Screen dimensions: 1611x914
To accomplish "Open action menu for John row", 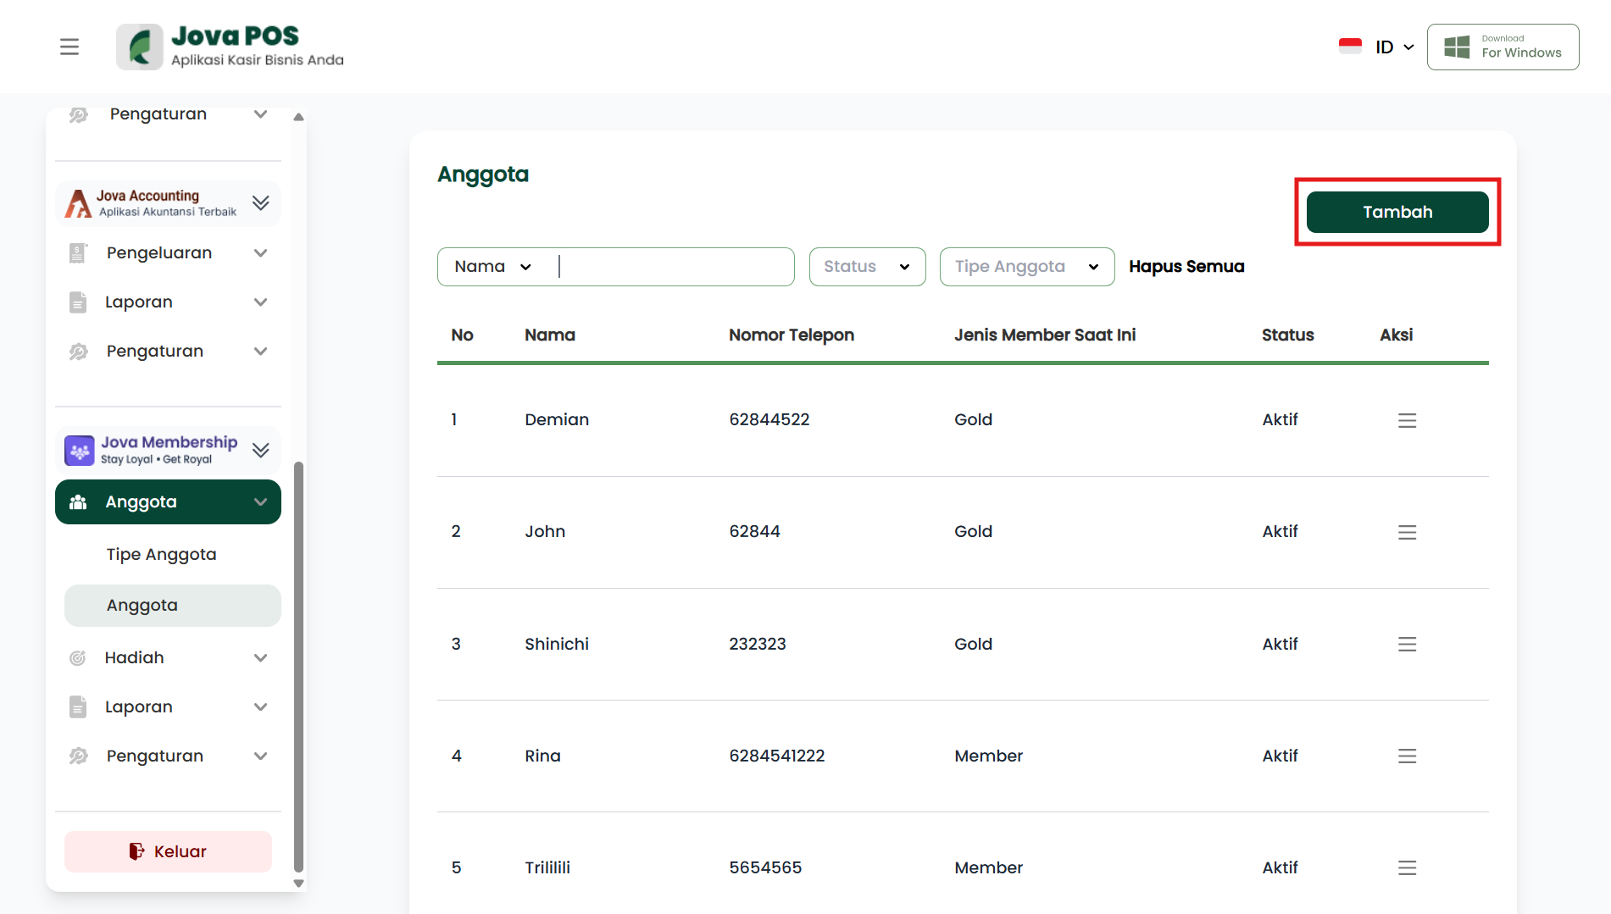I will click(x=1407, y=532).
